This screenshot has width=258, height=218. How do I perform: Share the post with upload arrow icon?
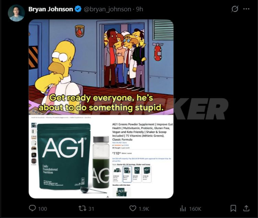pos(246,208)
